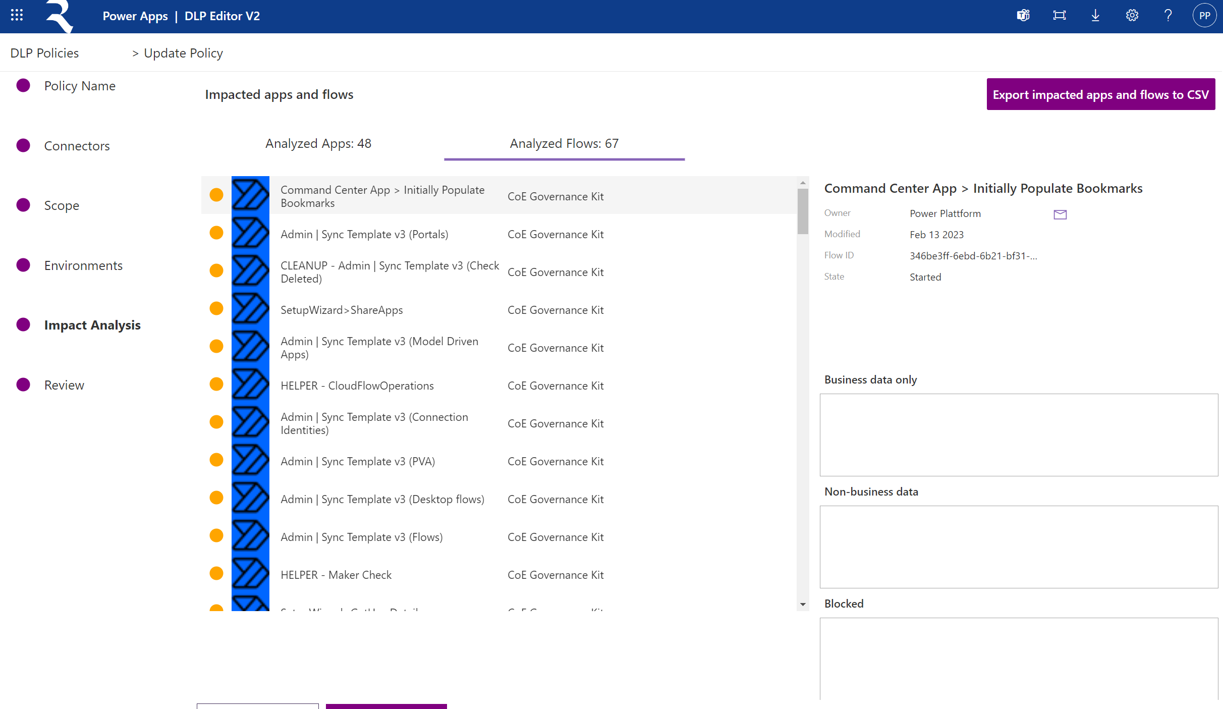Open the PP account avatar
1223x709 pixels.
(1204, 15)
